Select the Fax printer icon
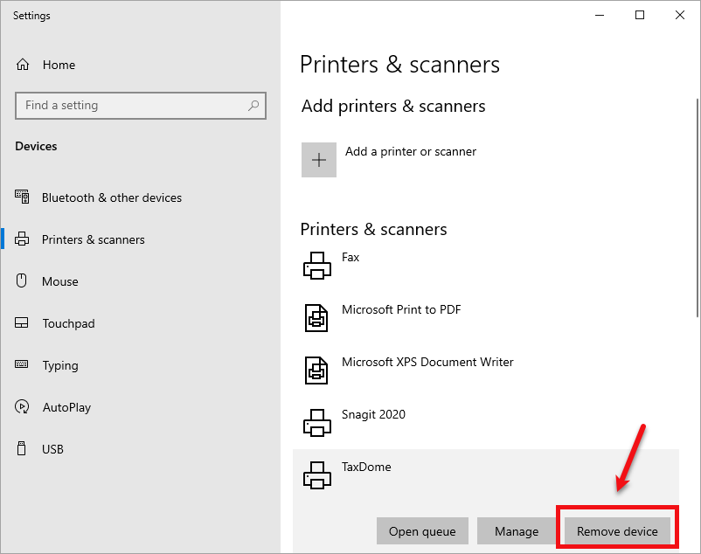Image resolution: width=701 pixels, height=554 pixels. pos(316,265)
